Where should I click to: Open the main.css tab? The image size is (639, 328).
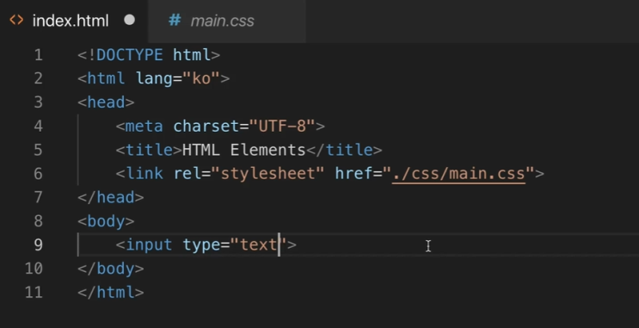click(x=227, y=21)
